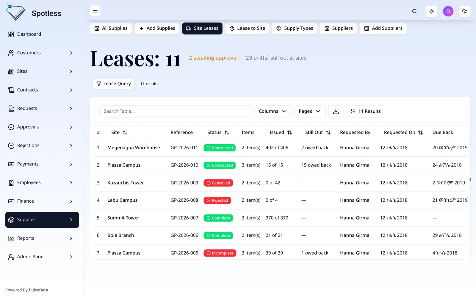Sort by Site column arrows

click(x=125, y=133)
